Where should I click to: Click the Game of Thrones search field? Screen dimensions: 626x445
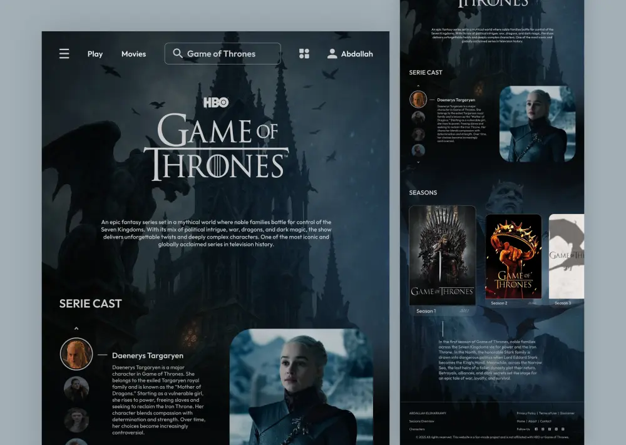tap(223, 53)
